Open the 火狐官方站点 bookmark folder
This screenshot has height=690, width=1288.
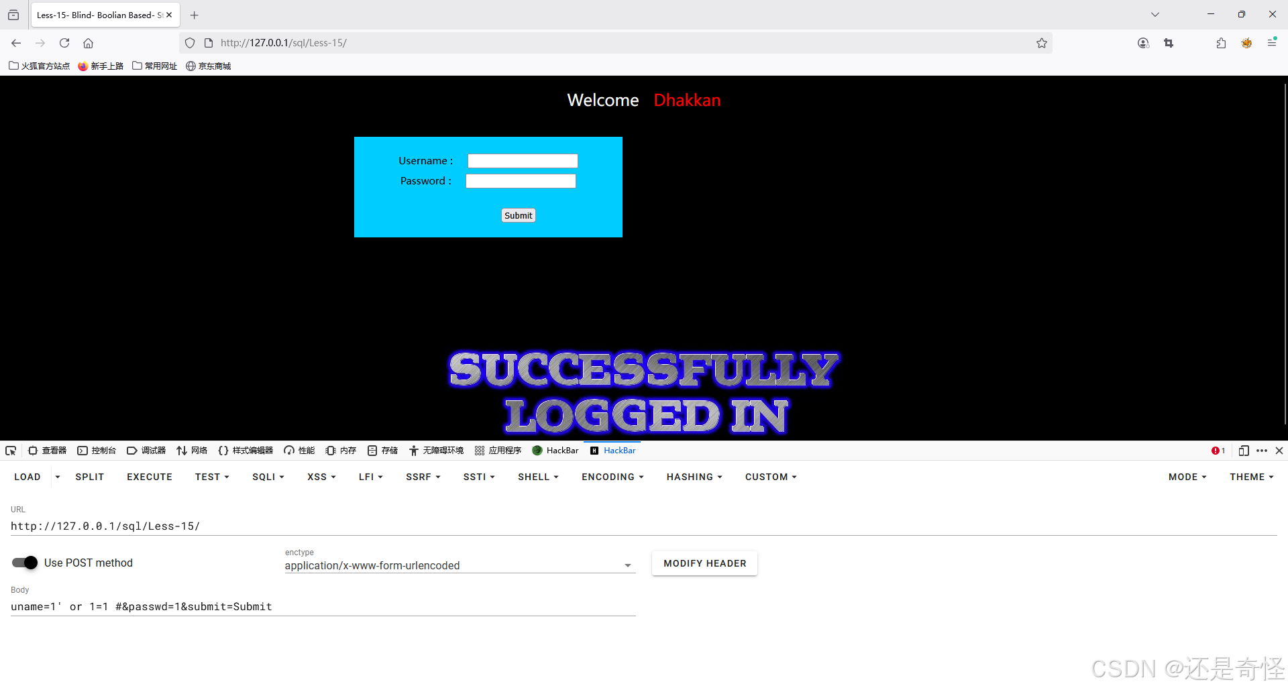[40, 66]
